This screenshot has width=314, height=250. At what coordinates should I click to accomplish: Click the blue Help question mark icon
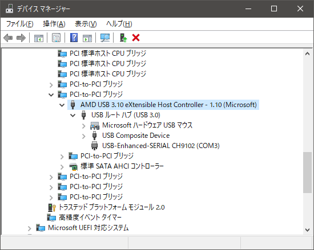click(x=74, y=38)
